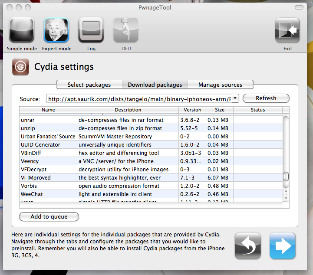
Task: Open the Download packages tab
Action: click(155, 85)
